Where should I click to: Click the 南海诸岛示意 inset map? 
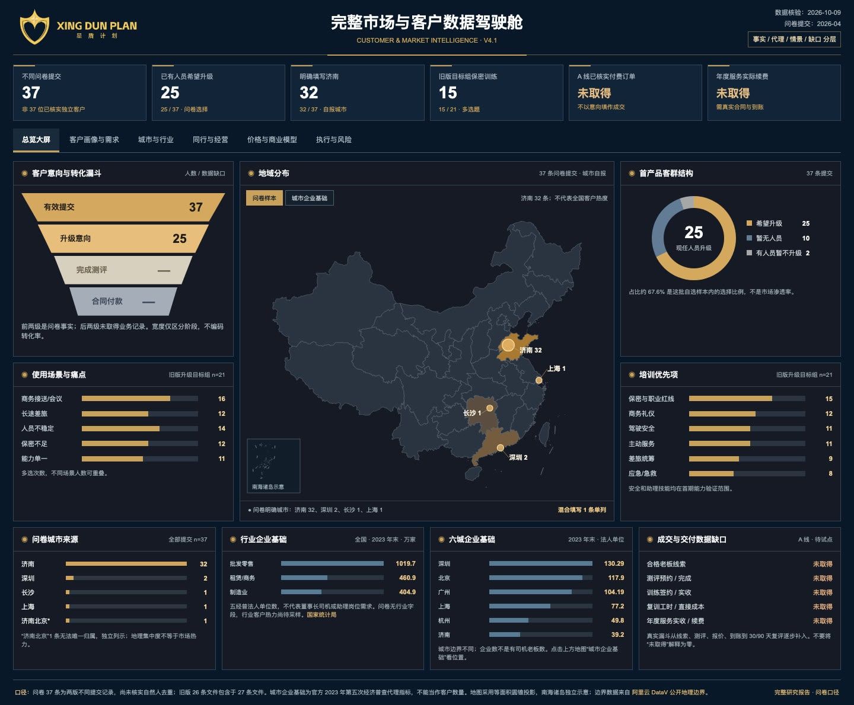click(x=273, y=466)
